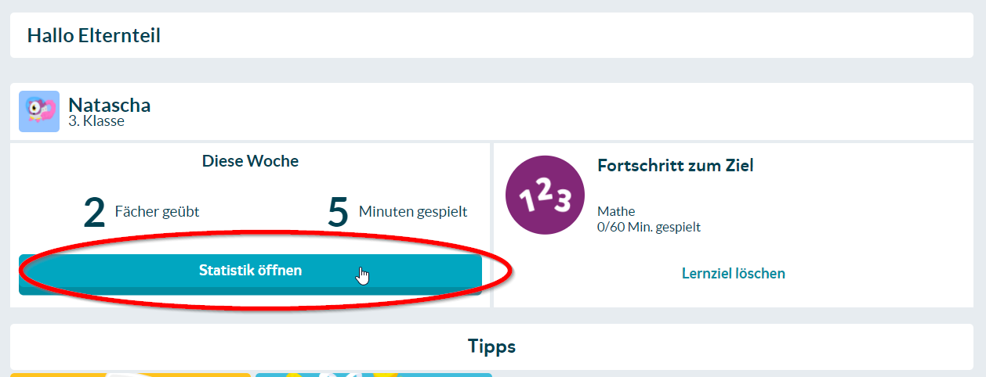Click the 3. Klasse grade label
Image resolution: width=986 pixels, height=377 pixels.
tap(96, 121)
